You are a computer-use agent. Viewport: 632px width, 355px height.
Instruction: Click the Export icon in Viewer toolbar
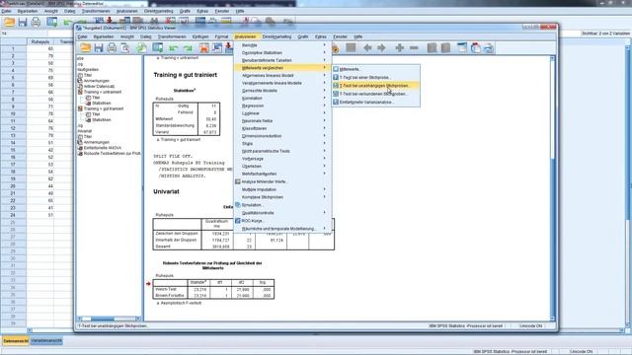141,48
